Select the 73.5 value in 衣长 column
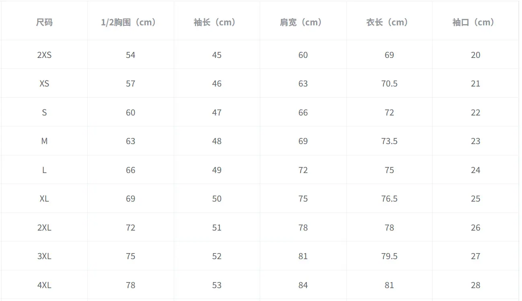522x301 pixels. (x=389, y=141)
